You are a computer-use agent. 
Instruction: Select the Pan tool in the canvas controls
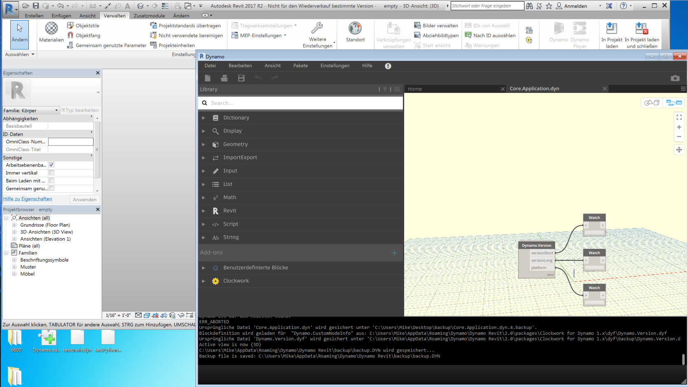[679, 150]
